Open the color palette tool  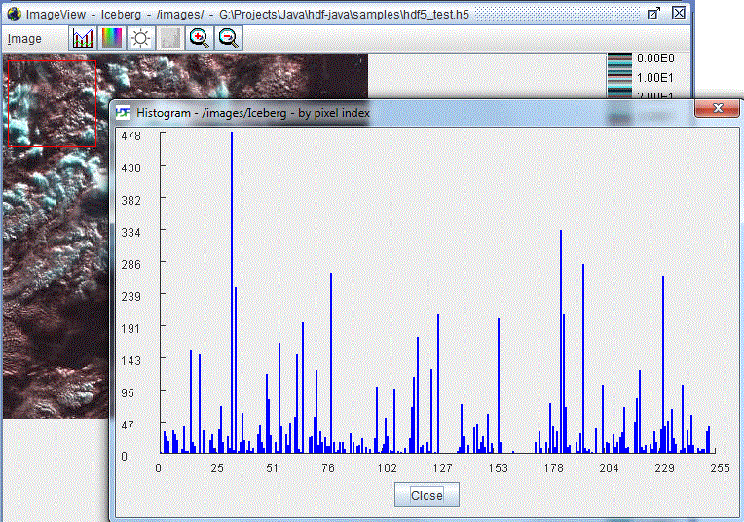(x=112, y=38)
